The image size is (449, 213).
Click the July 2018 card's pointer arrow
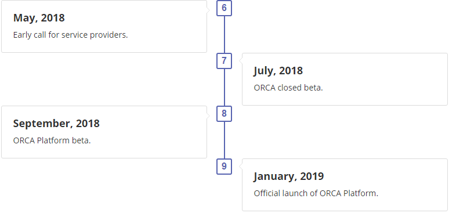point(241,60)
